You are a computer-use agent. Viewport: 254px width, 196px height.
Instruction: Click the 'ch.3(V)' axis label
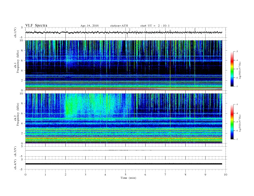[x=15, y=151]
